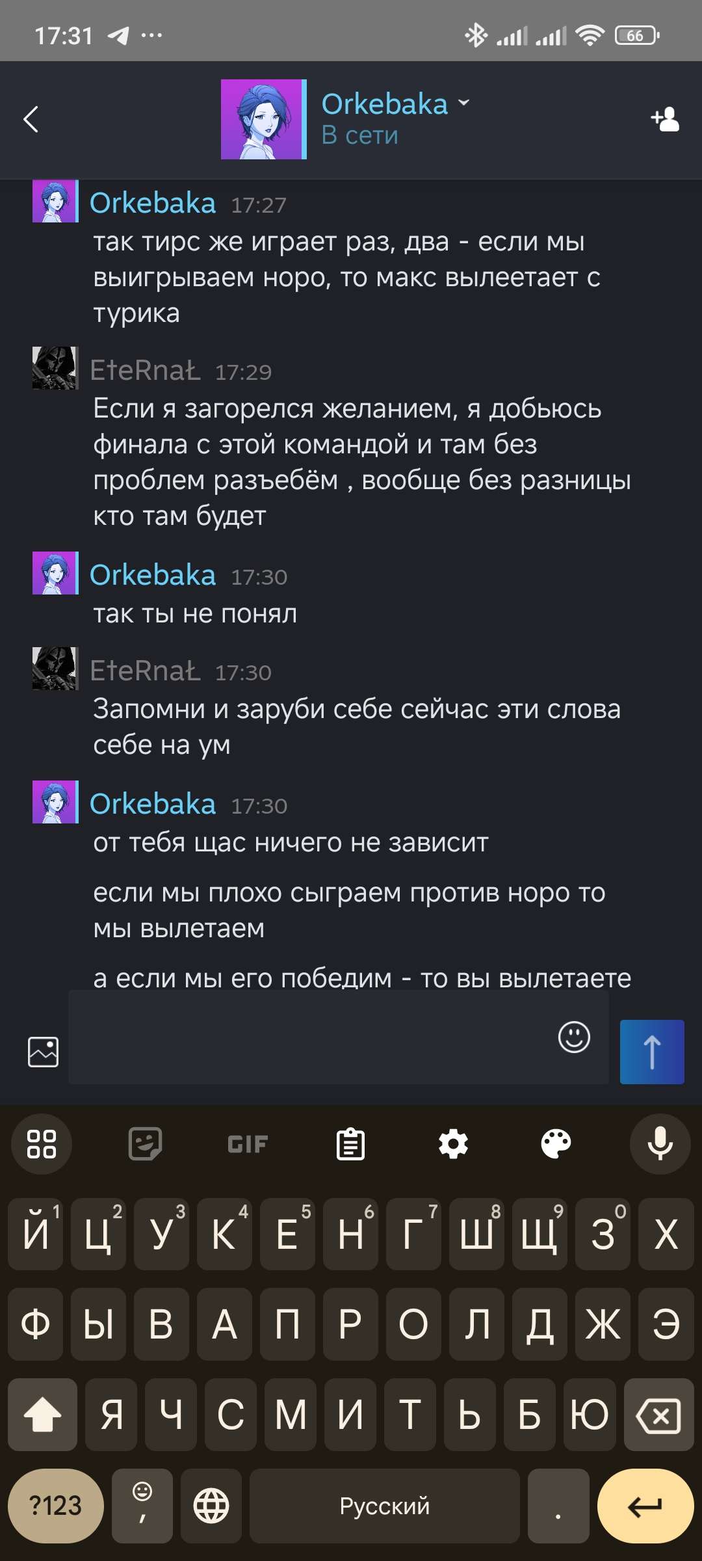Switch to ?123 symbols layout

(x=56, y=1506)
